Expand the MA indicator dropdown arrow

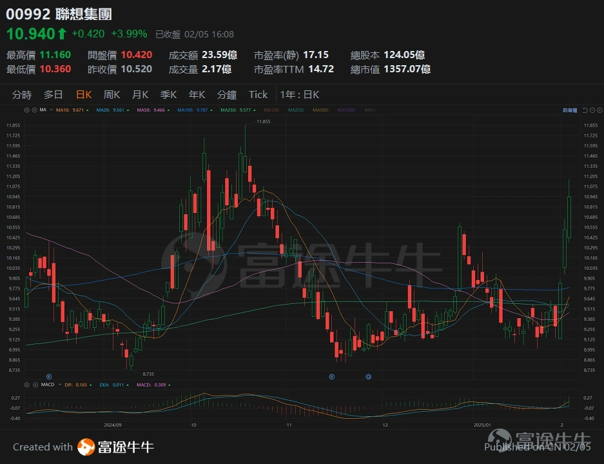(51, 110)
